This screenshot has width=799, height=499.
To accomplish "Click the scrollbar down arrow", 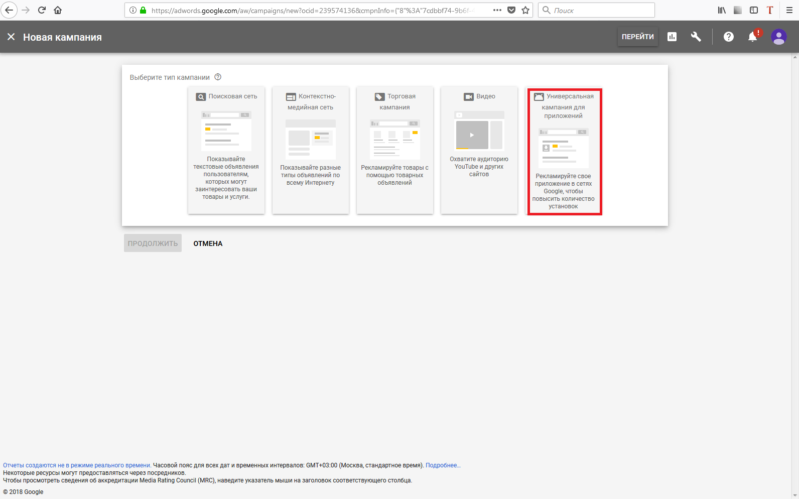I will (795, 495).
